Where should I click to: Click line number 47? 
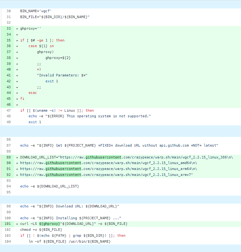tap(8, 110)
